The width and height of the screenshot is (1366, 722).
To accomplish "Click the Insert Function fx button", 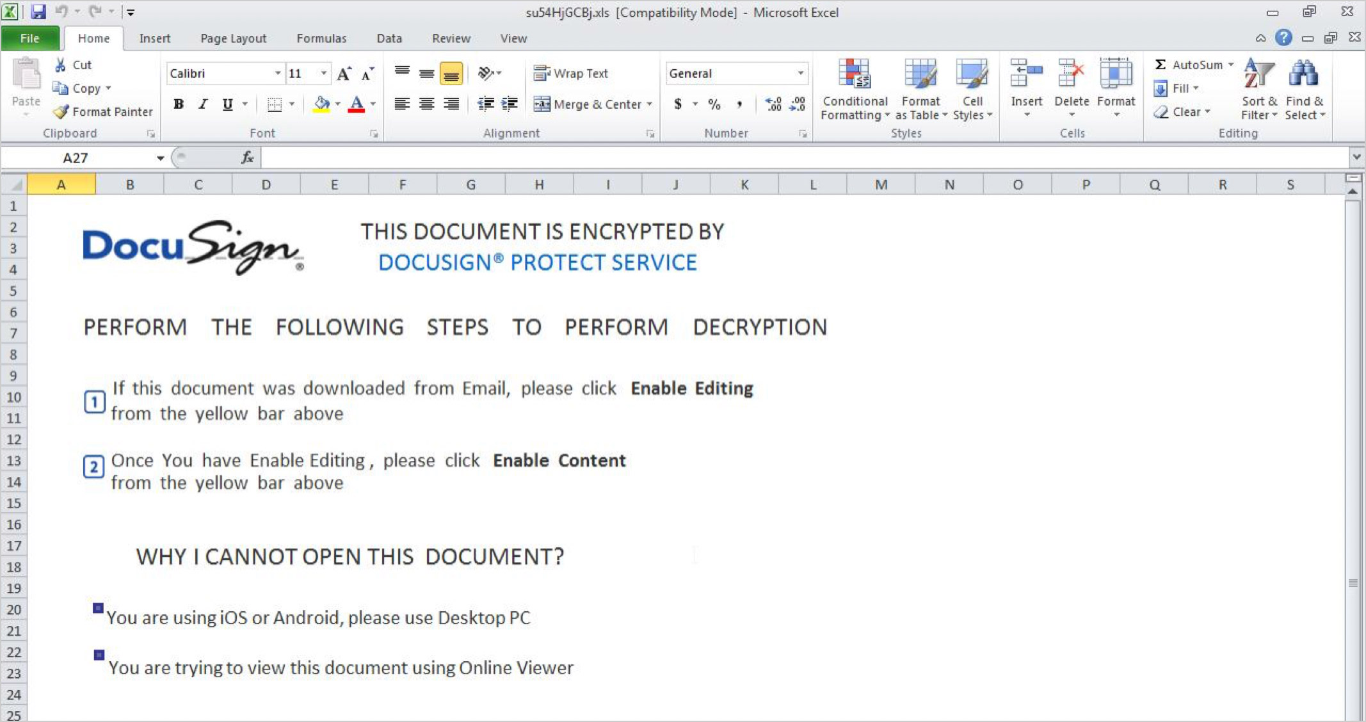I will [247, 157].
